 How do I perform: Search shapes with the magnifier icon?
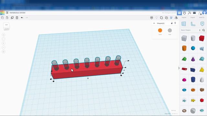tap(203, 30)
